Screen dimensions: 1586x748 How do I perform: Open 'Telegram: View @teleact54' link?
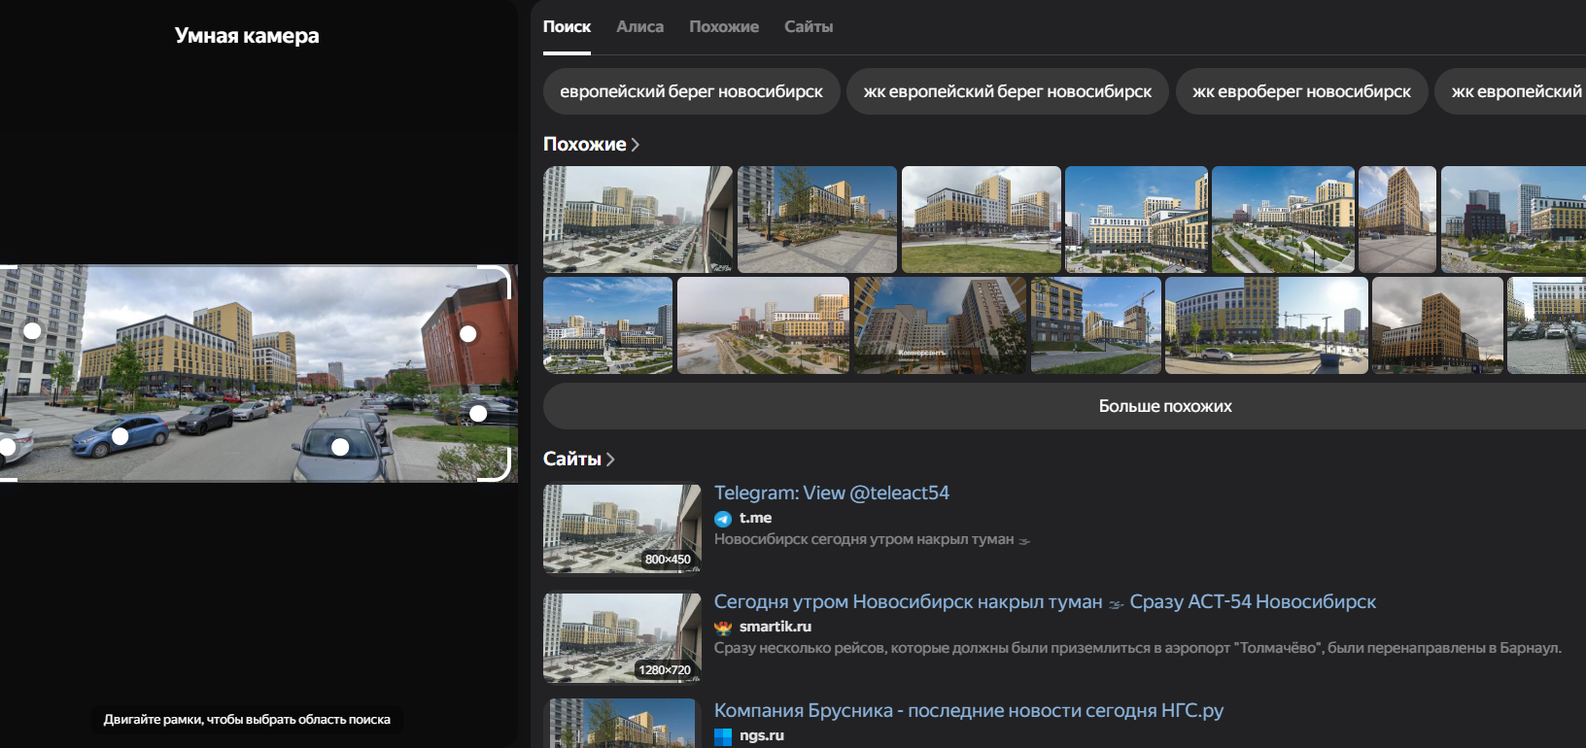831,493
